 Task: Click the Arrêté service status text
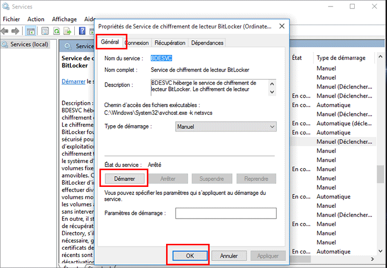(x=154, y=165)
